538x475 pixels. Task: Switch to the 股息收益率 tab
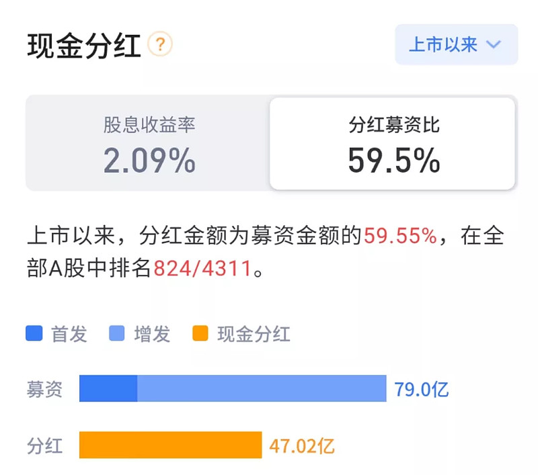click(x=149, y=143)
